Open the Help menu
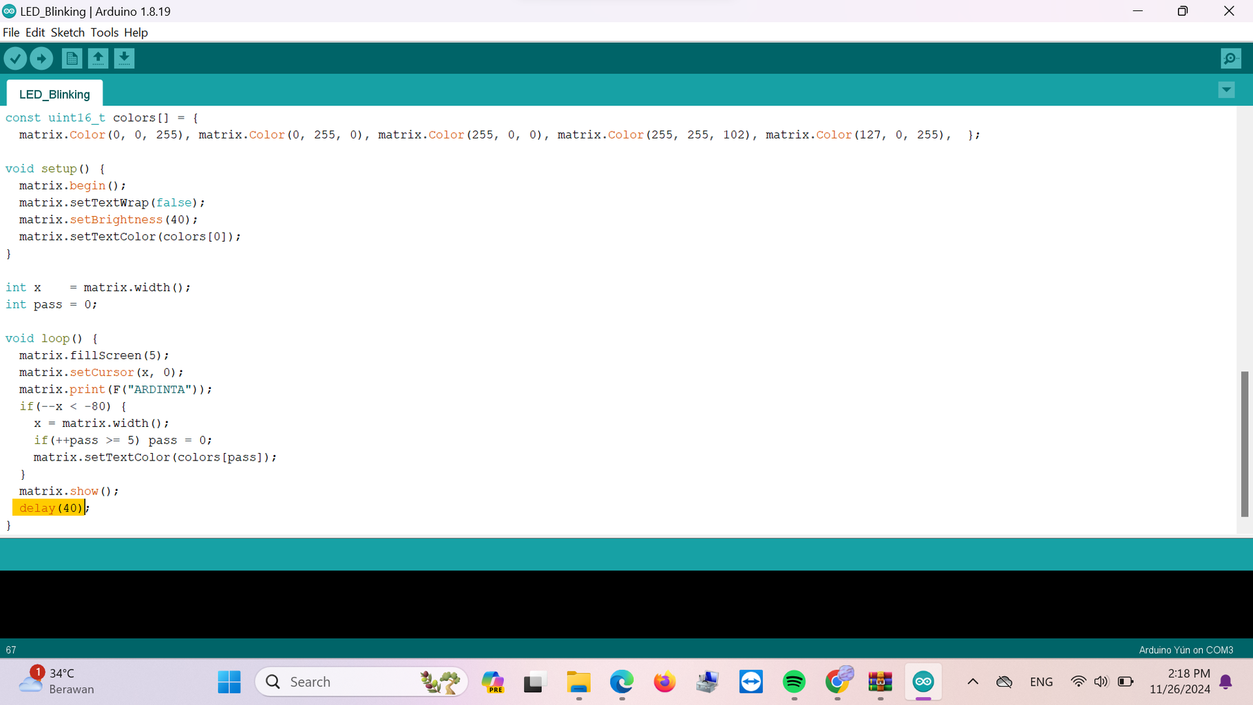The width and height of the screenshot is (1253, 705). pyautogui.click(x=136, y=32)
